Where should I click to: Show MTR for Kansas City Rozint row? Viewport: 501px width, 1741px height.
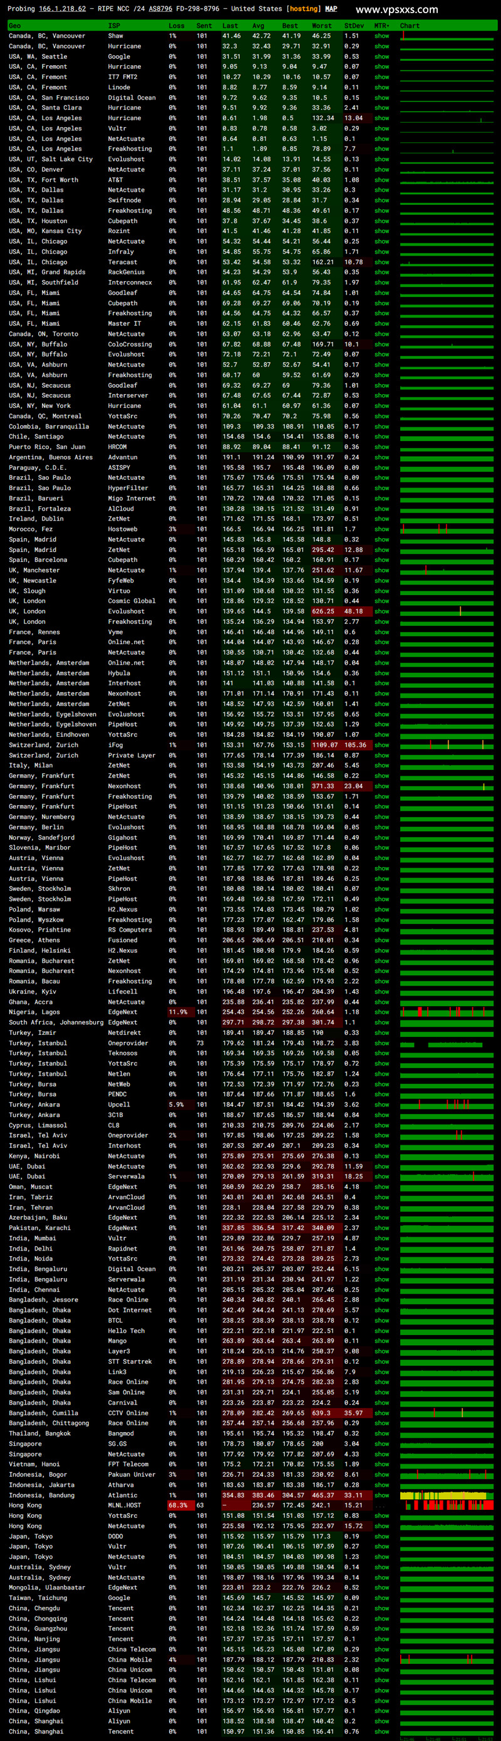(382, 231)
